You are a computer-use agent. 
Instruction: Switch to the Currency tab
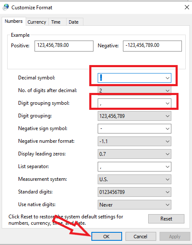(37, 22)
